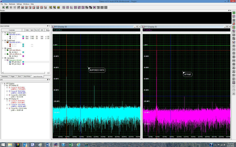
Task: Switch to the Timestamp tab
Action: 4,76
